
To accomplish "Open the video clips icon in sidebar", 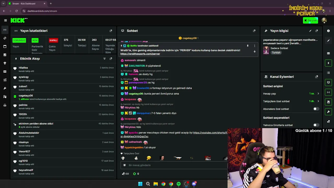I will [x=5, y=72].
